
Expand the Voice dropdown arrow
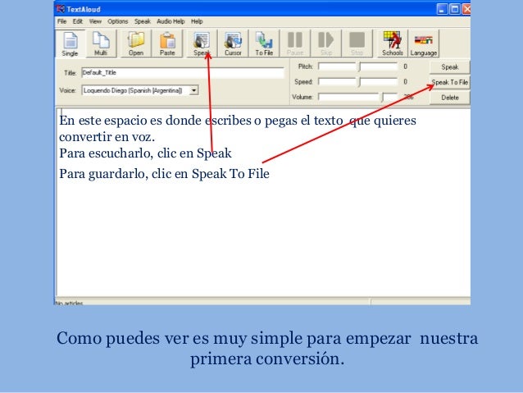pos(193,90)
